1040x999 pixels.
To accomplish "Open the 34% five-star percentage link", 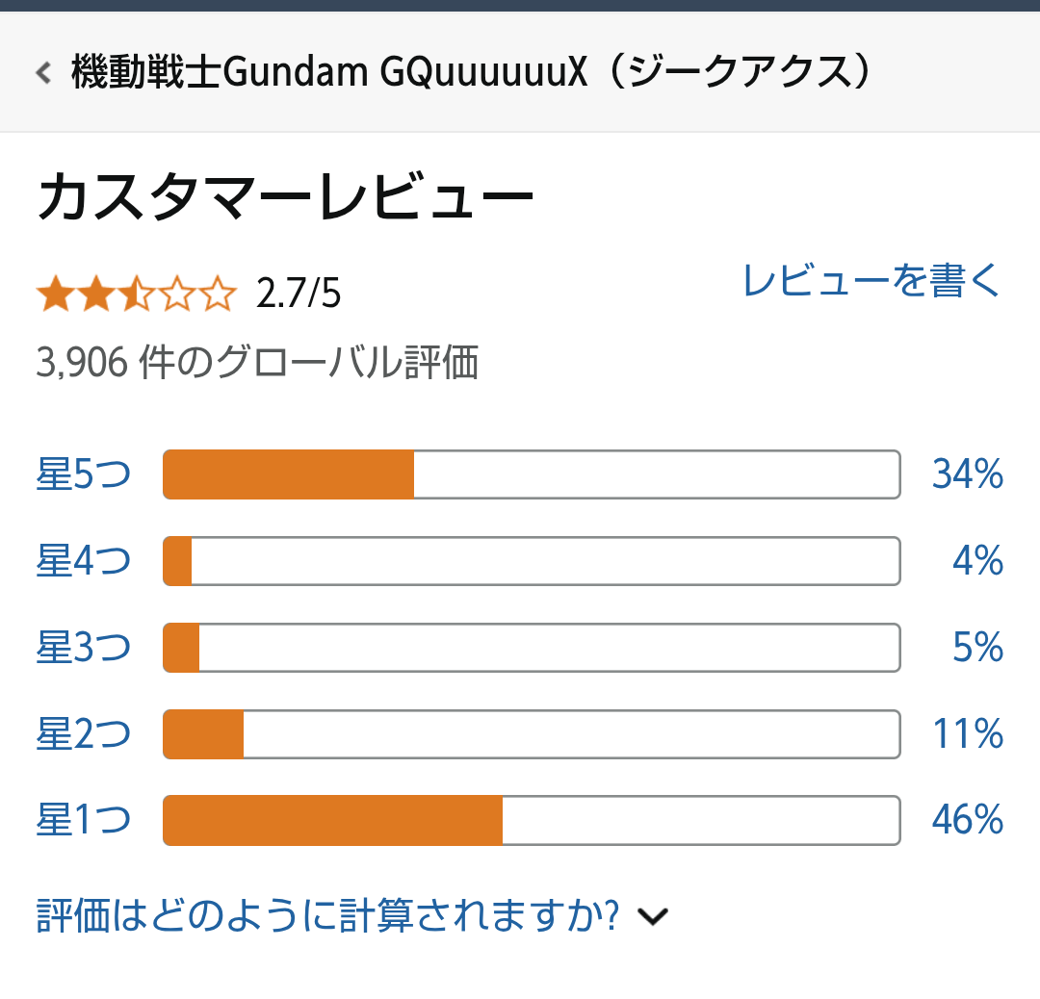I will [968, 474].
